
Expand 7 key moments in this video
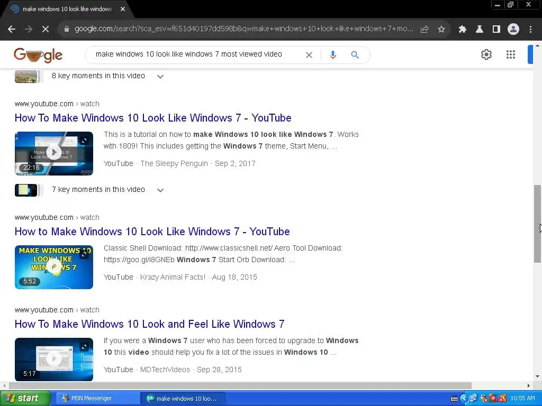(160, 190)
